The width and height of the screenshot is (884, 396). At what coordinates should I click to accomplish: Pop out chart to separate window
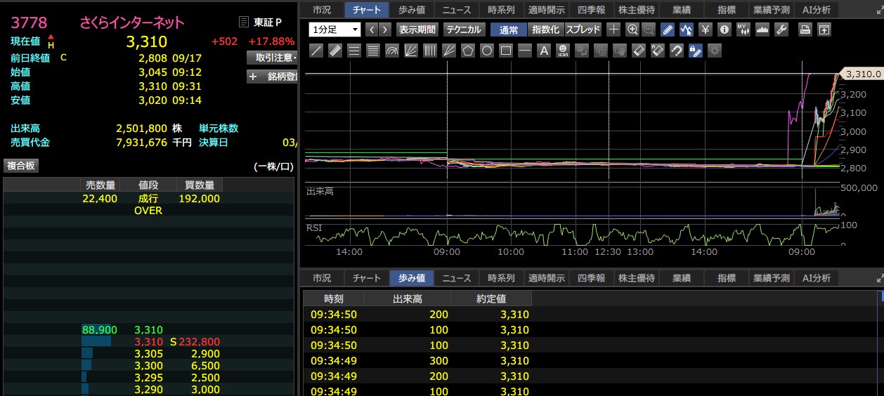tap(824, 29)
